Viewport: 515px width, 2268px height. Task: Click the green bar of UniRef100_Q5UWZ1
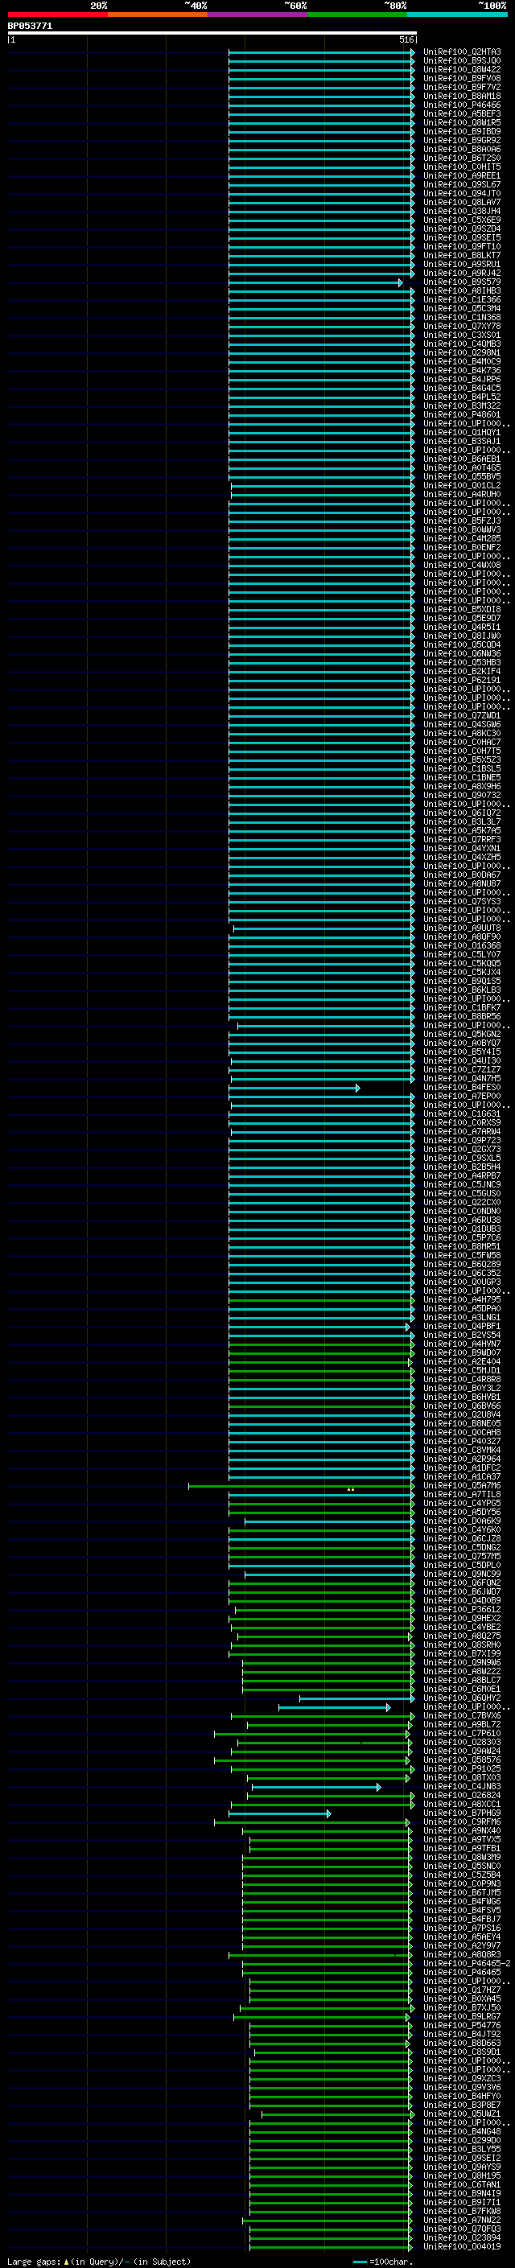point(336,2115)
